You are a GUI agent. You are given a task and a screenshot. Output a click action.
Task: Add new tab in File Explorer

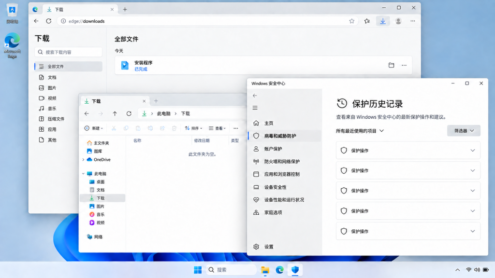point(156,101)
